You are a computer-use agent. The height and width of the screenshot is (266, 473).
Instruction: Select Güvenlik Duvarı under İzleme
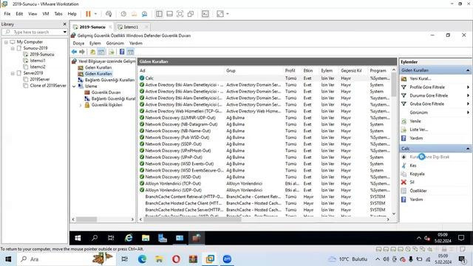click(x=106, y=92)
